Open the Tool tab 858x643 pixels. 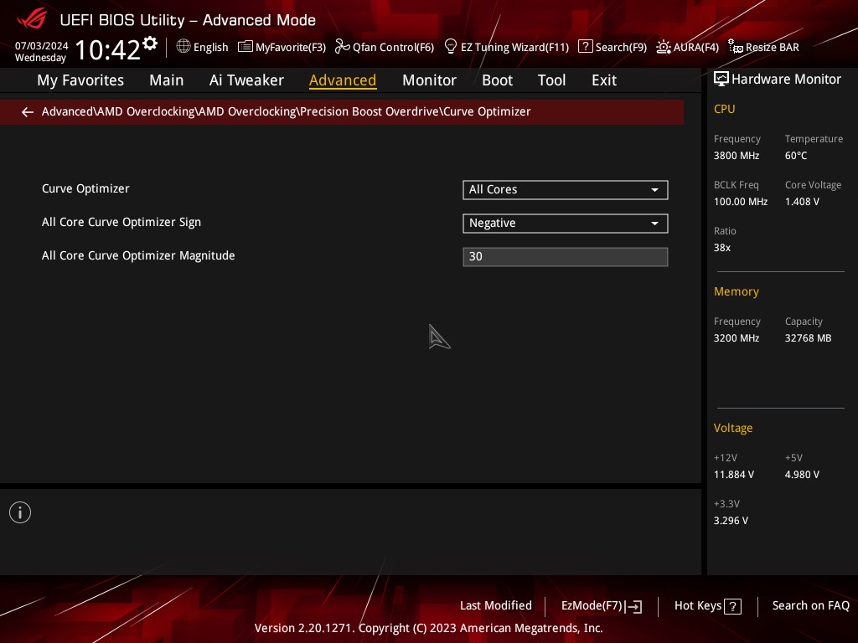point(551,80)
